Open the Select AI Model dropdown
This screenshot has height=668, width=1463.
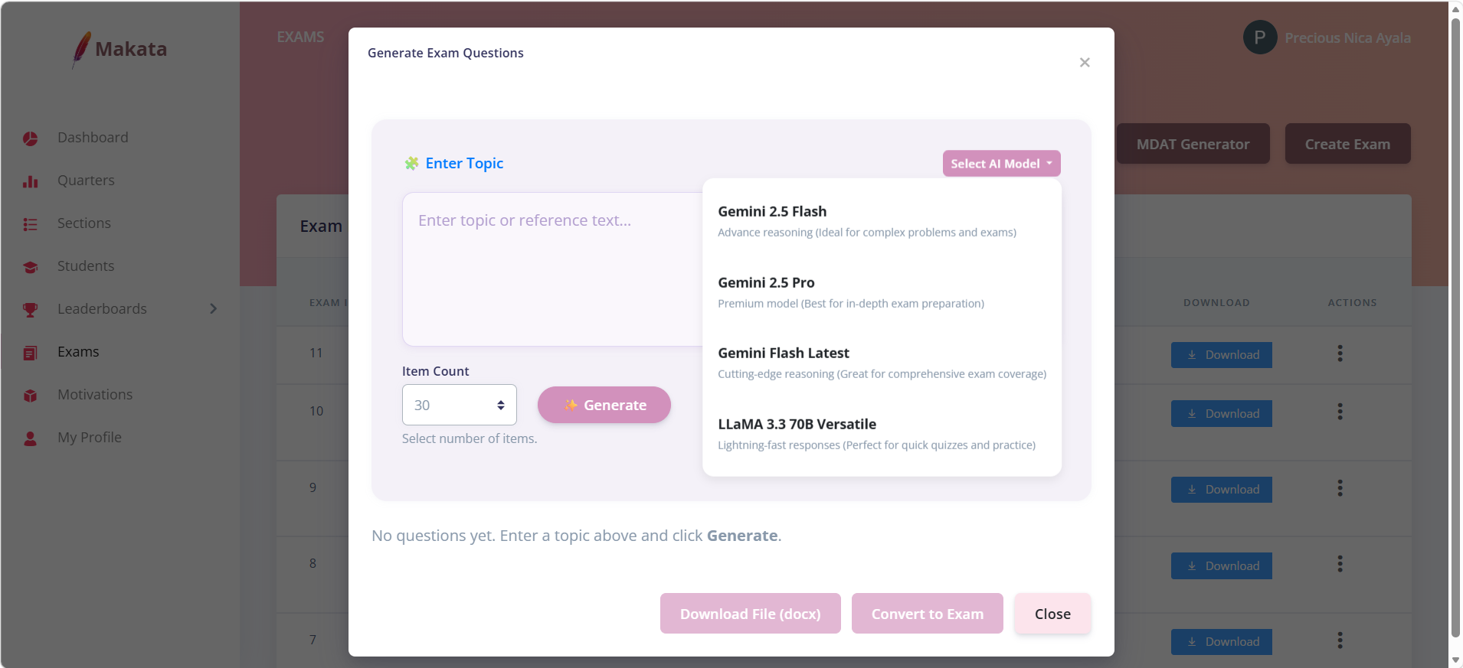(x=1001, y=164)
